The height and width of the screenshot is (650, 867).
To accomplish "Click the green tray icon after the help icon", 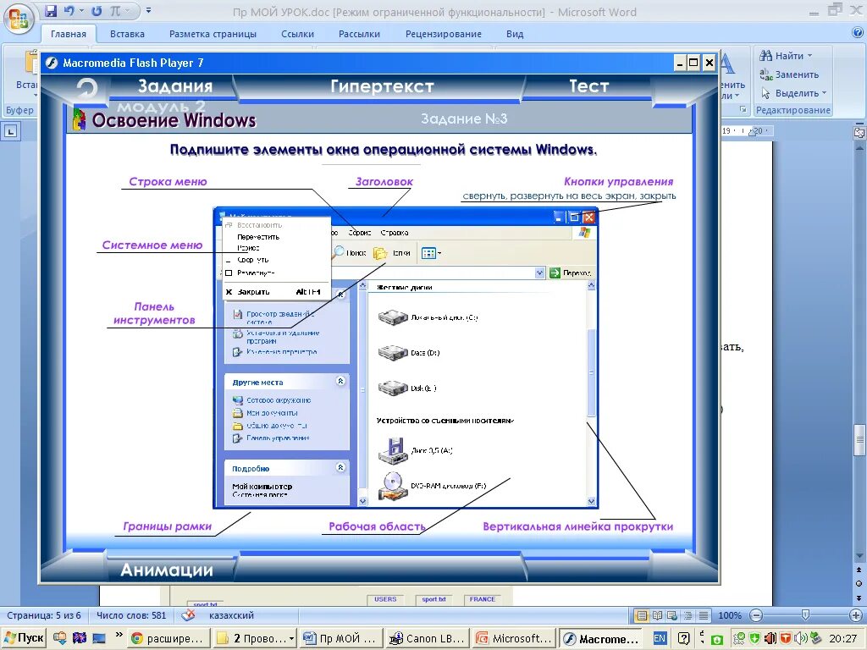I will [x=717, y=640].
